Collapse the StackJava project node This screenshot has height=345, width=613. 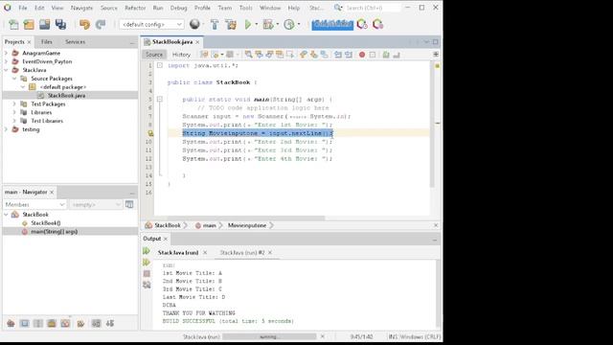click(x=6, y=70)
